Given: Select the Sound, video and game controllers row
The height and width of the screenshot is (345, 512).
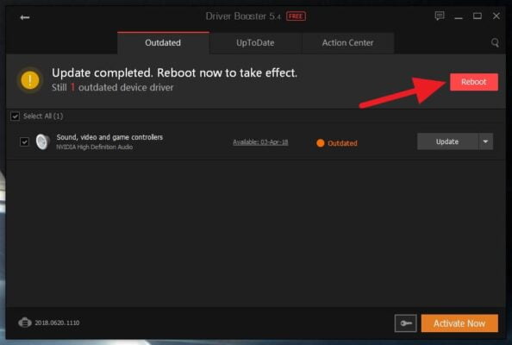Looking at the screenshot, I should coord(256,141).
